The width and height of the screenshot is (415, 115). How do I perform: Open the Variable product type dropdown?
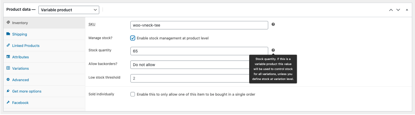pos(69,10)
